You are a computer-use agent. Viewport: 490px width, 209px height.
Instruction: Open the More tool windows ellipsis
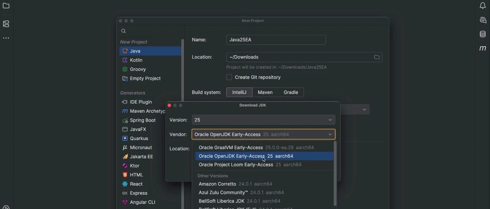(6, 38)
